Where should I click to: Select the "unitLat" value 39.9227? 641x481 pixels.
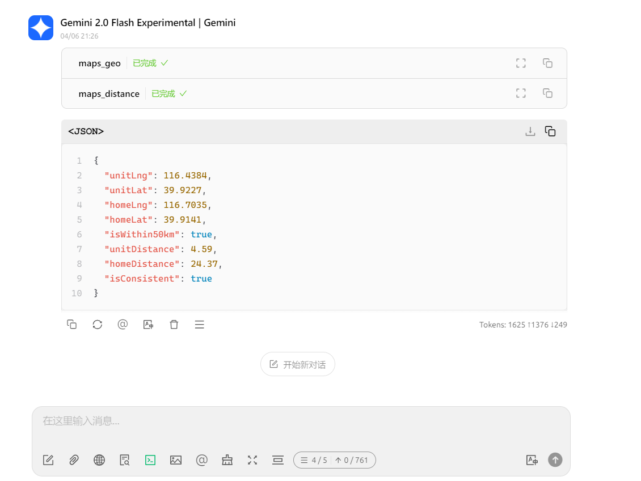coord(183,190)
